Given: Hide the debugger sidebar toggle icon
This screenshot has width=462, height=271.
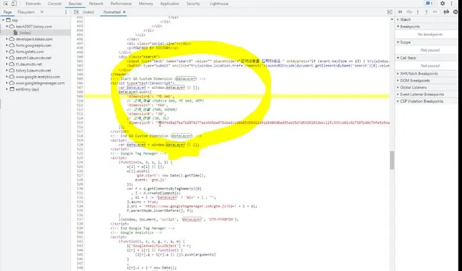Looking at the screenshot, I should 389,12.
